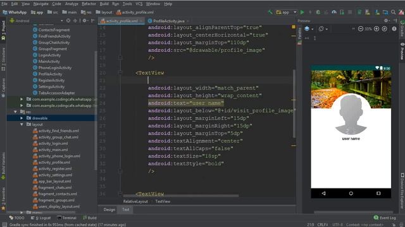Click the scroll-from-source target icon in Project panel

[x=68, y=21]
